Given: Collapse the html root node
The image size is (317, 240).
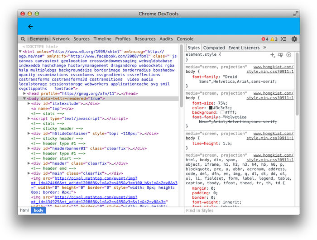Looking at the screenshot, I should coord(20,52).
